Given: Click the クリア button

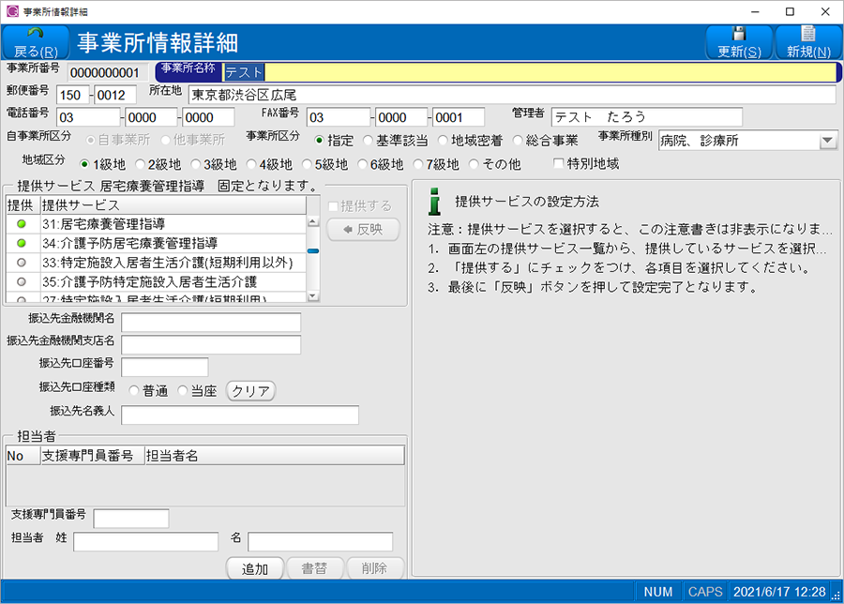Looking at the screenshot, I should point(251,390).
